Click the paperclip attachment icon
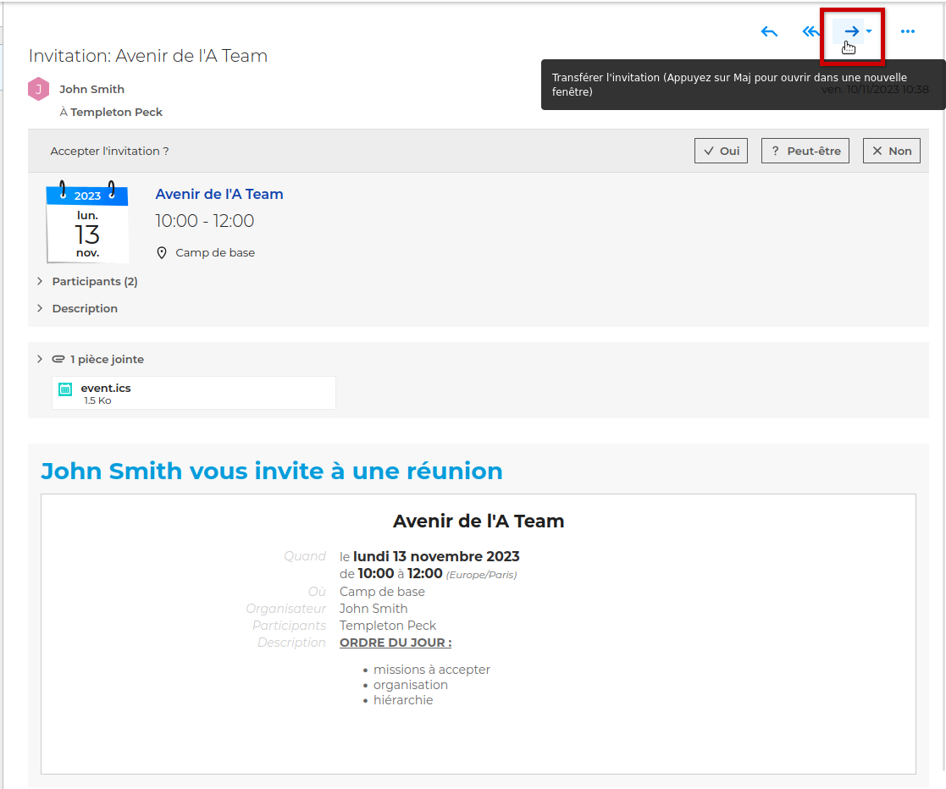The image size is (946, 789). point(58,359)
